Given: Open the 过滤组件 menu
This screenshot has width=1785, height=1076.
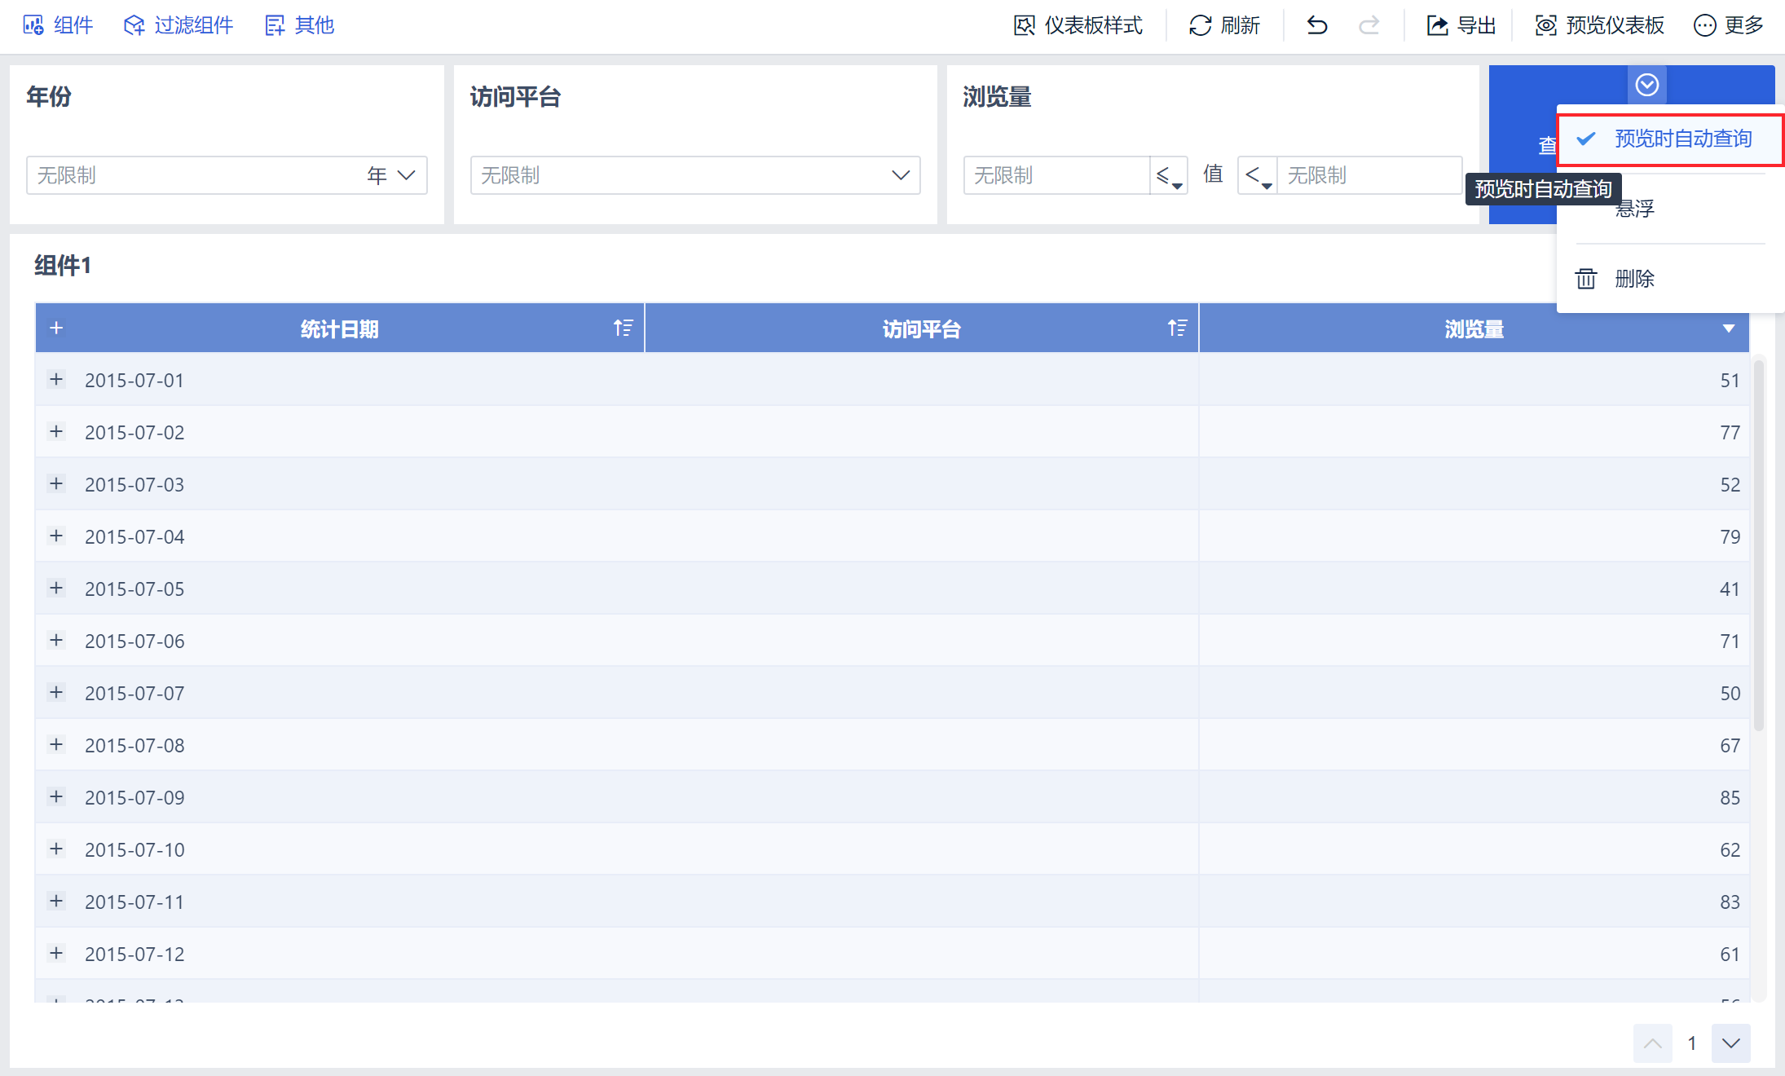Looking at the screenshot, I should point(178,25).
